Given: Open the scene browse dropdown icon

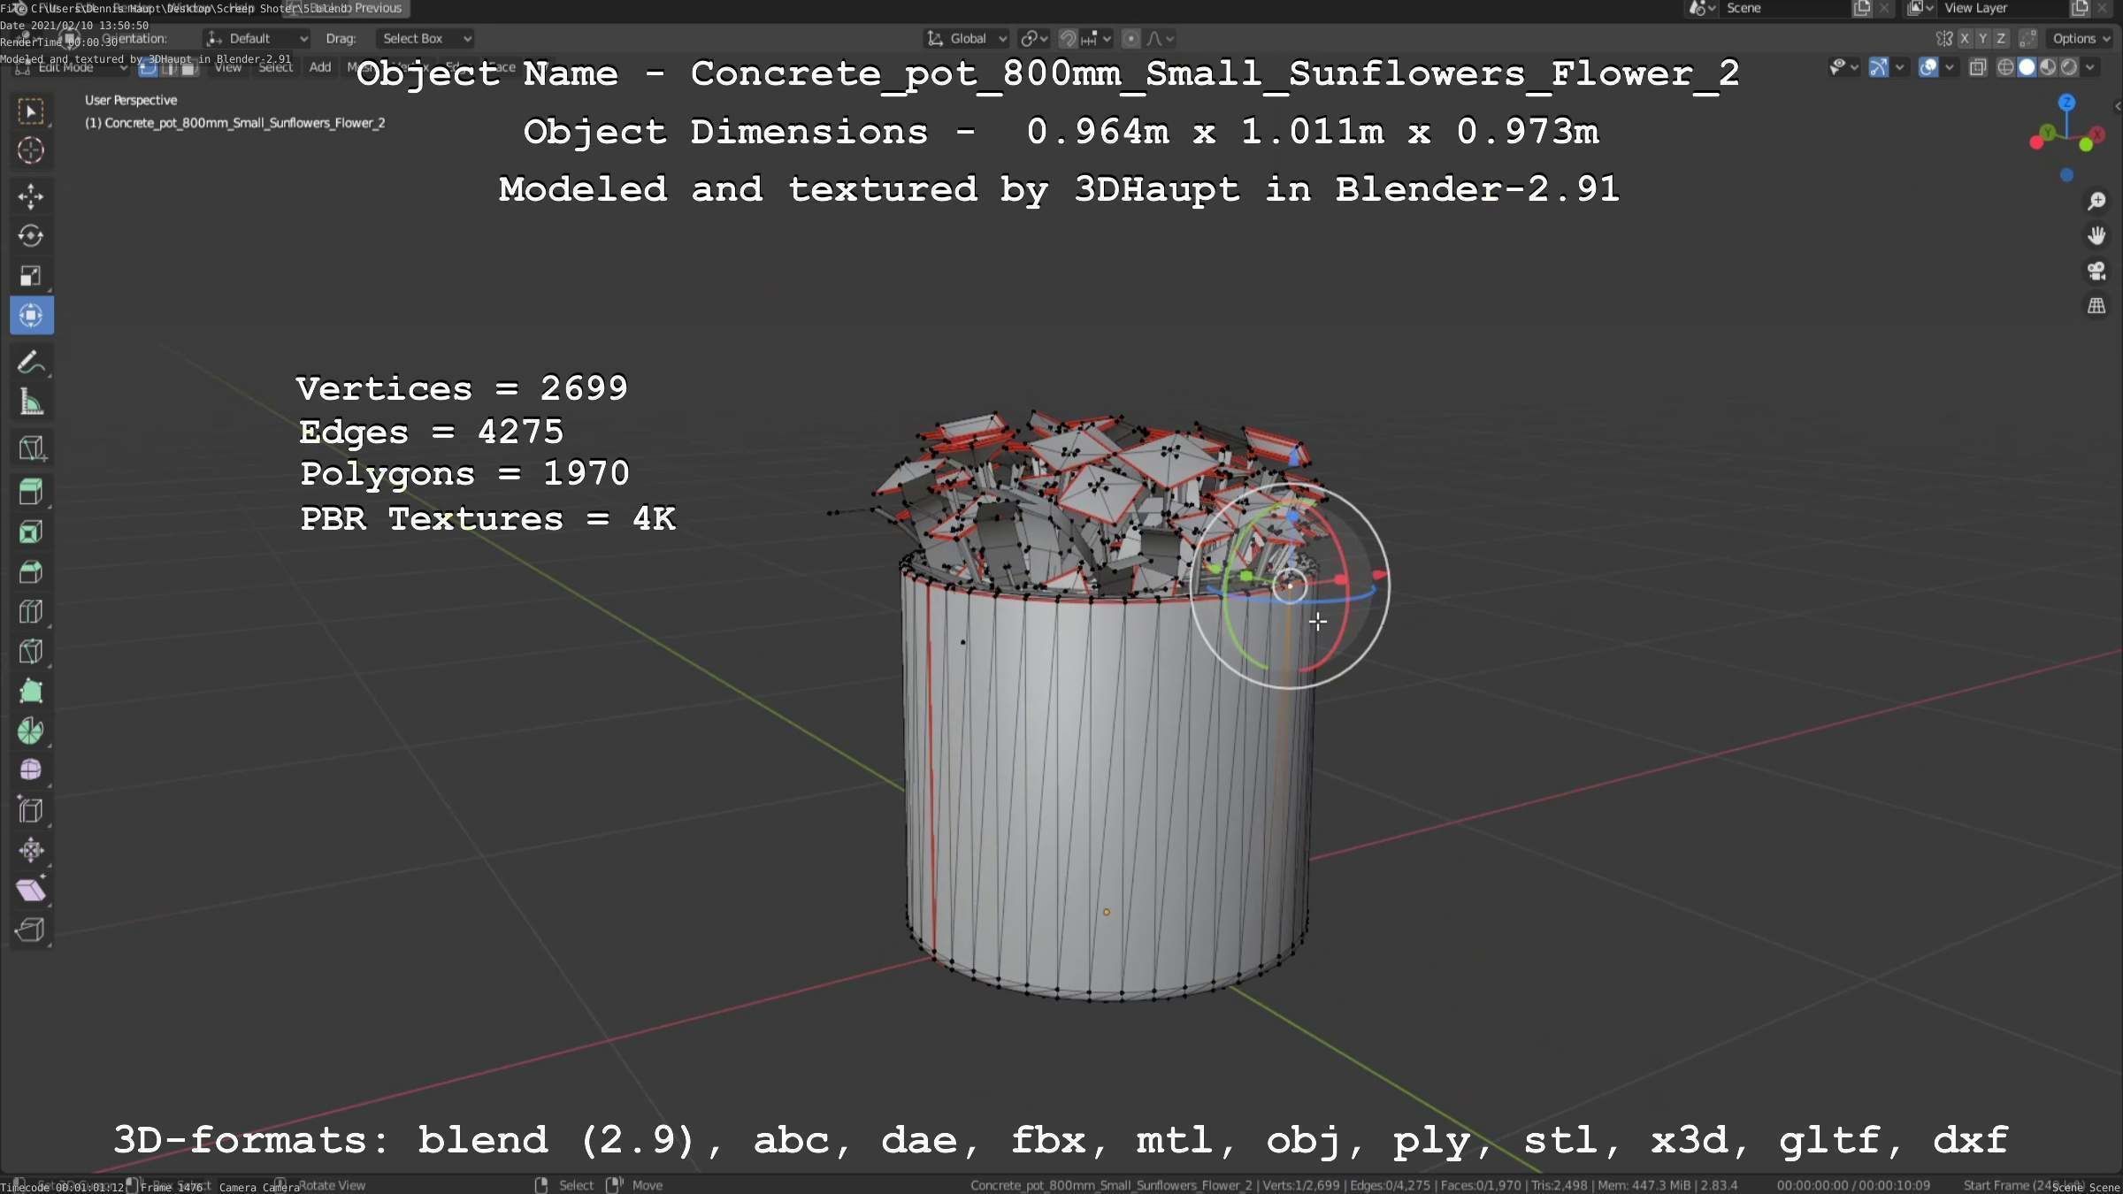Looking at the screenshot, I should click(x=1703, y=9).
